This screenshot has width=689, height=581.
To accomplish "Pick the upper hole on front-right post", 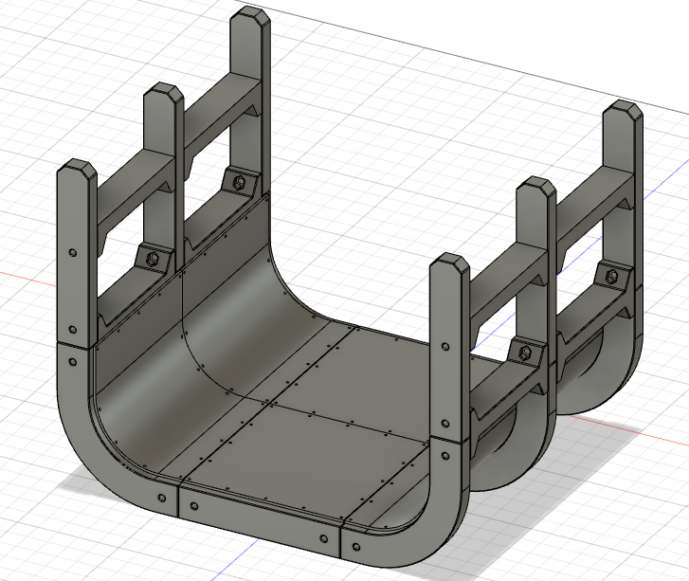I will click(x=444, y=347).
